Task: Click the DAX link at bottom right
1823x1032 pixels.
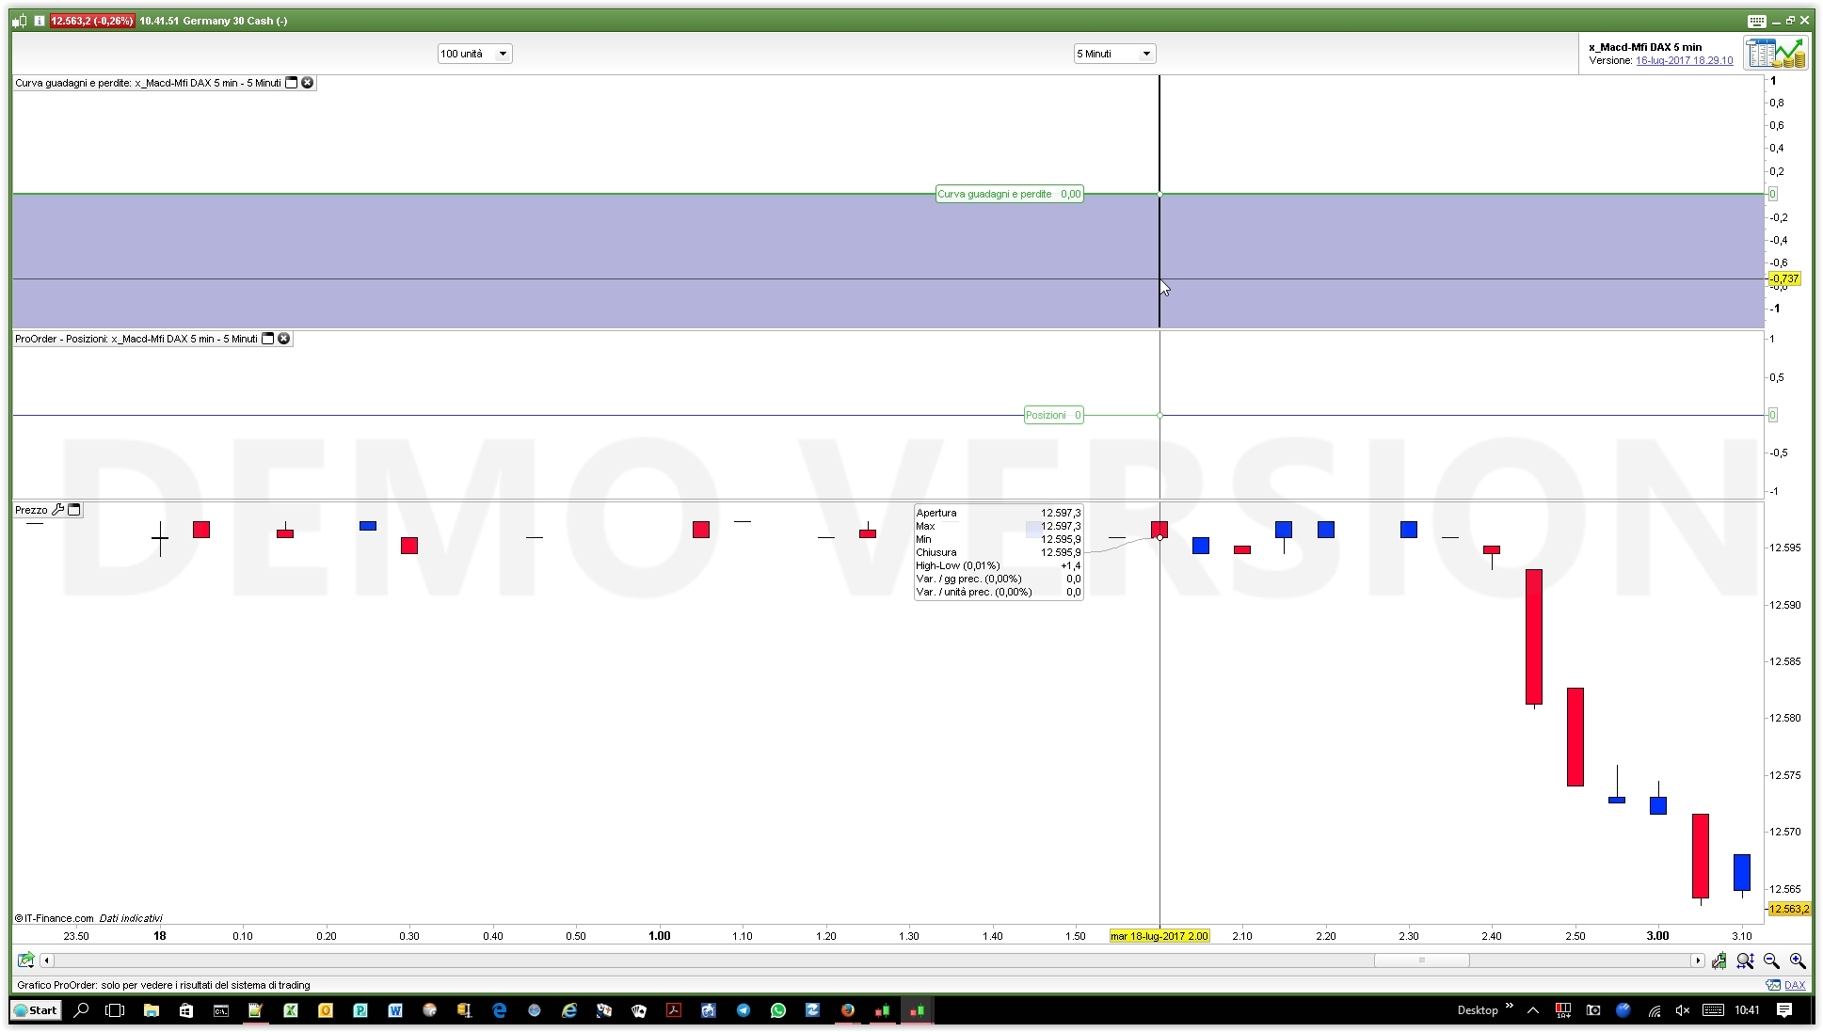Action: click(x=1794, y=985)
